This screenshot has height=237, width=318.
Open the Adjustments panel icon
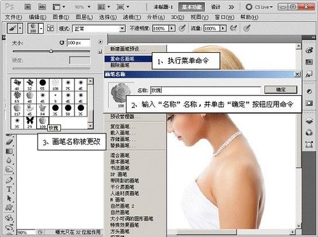[x=309, y=91]
